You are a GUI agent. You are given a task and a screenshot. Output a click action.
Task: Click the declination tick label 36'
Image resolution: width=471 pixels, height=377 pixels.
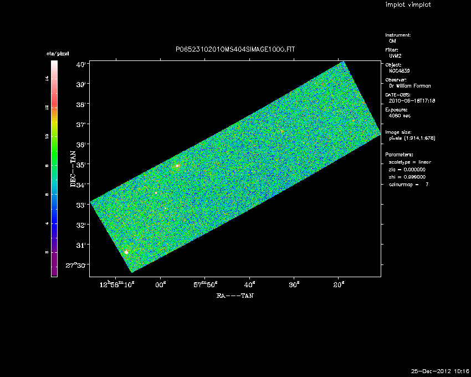[x=81, y=145]
